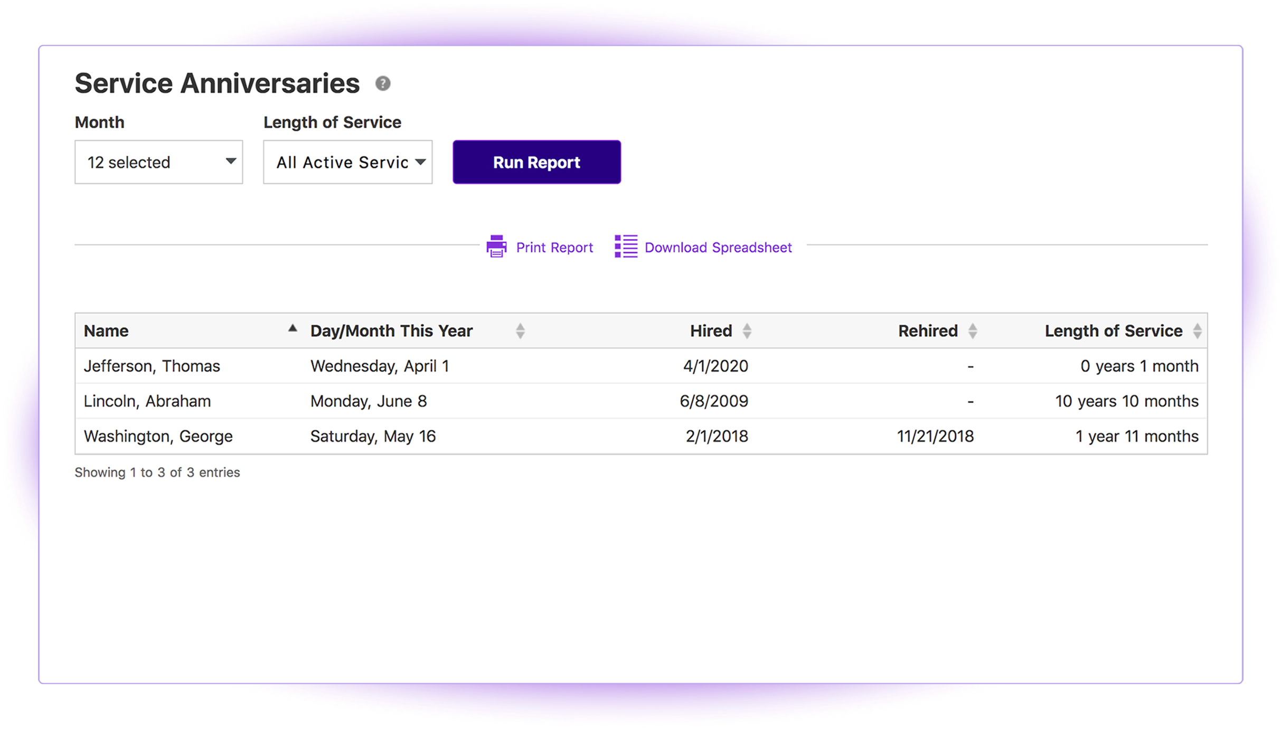Click the Run Report button

pyautogui.click(x=536, y=162)
